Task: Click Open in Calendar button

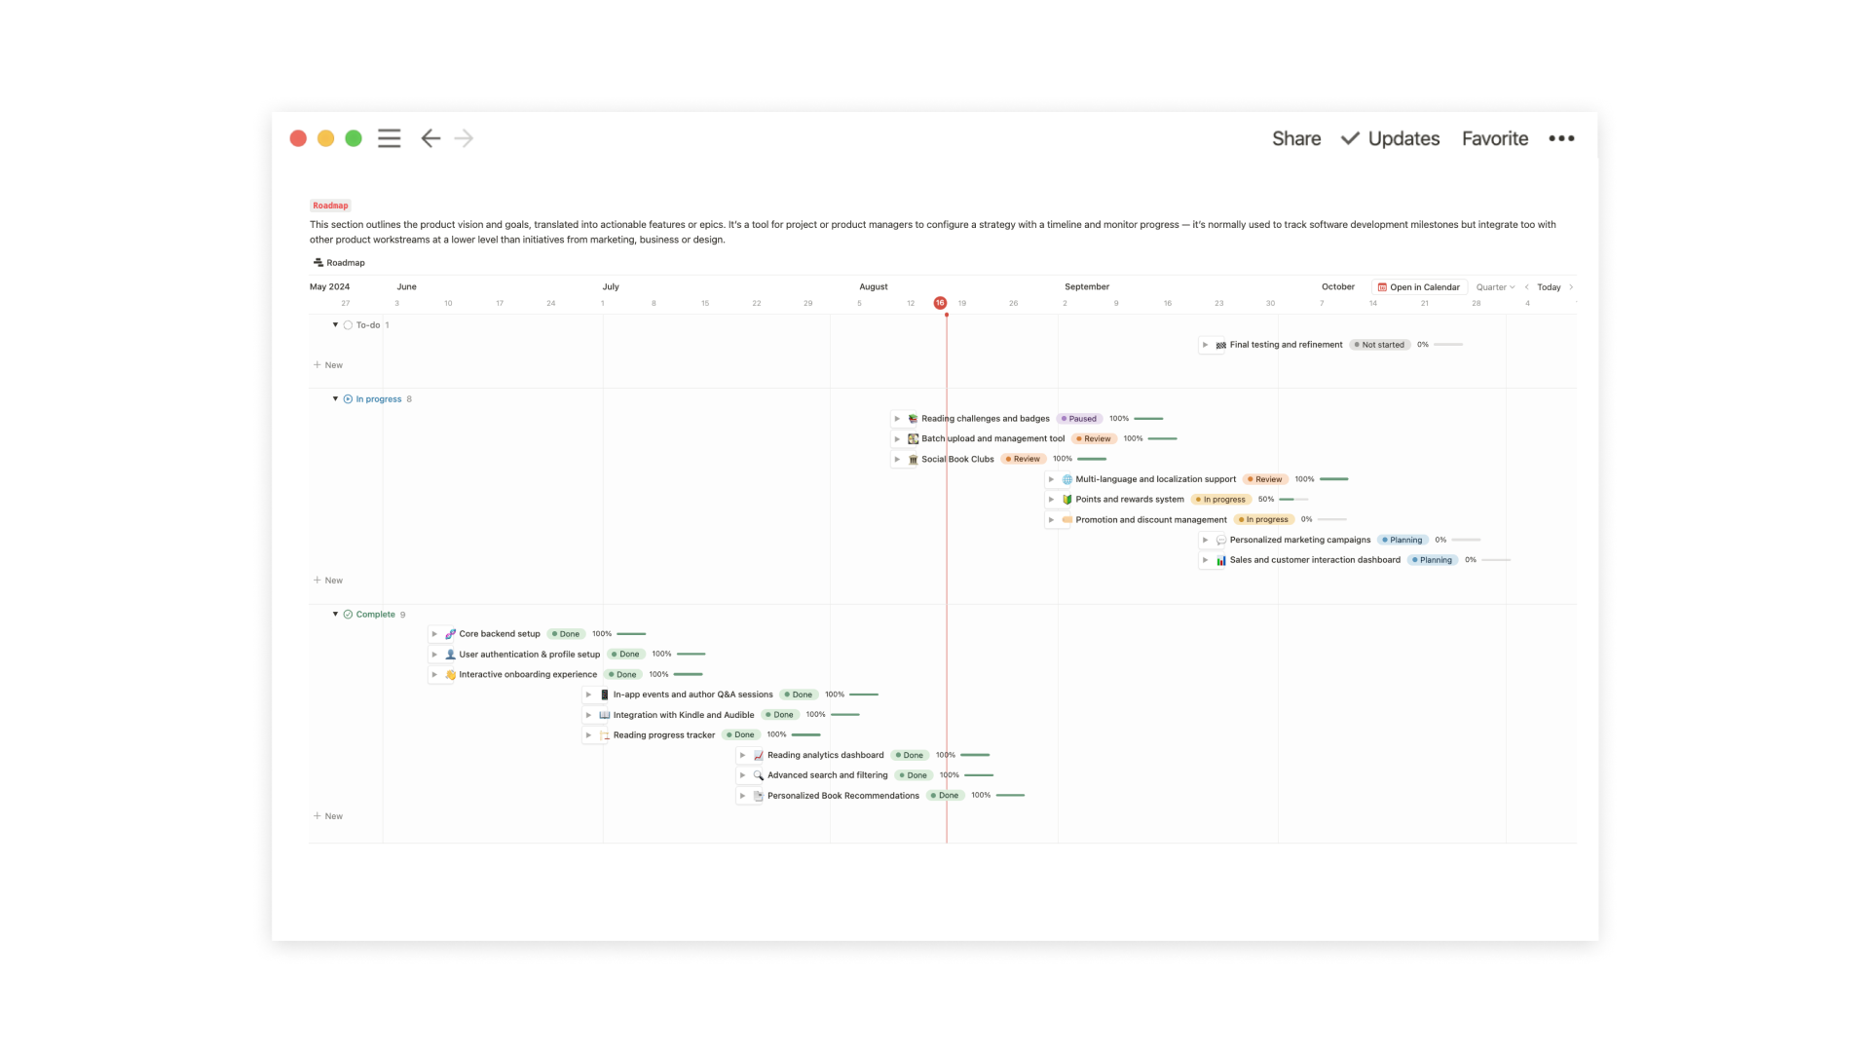Action: click(x=1419, y=287)
